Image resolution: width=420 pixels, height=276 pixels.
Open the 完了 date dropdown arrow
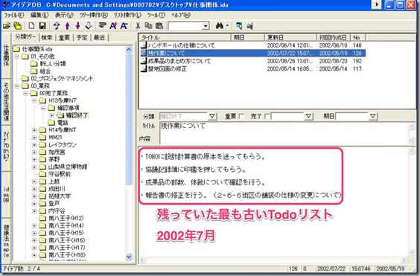(308, 116)
